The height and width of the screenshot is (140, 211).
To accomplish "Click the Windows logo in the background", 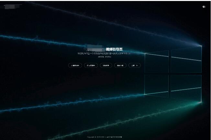I will pos(172,58).
